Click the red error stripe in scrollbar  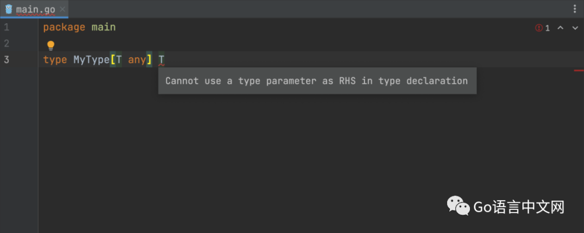[x=579, y=70]
